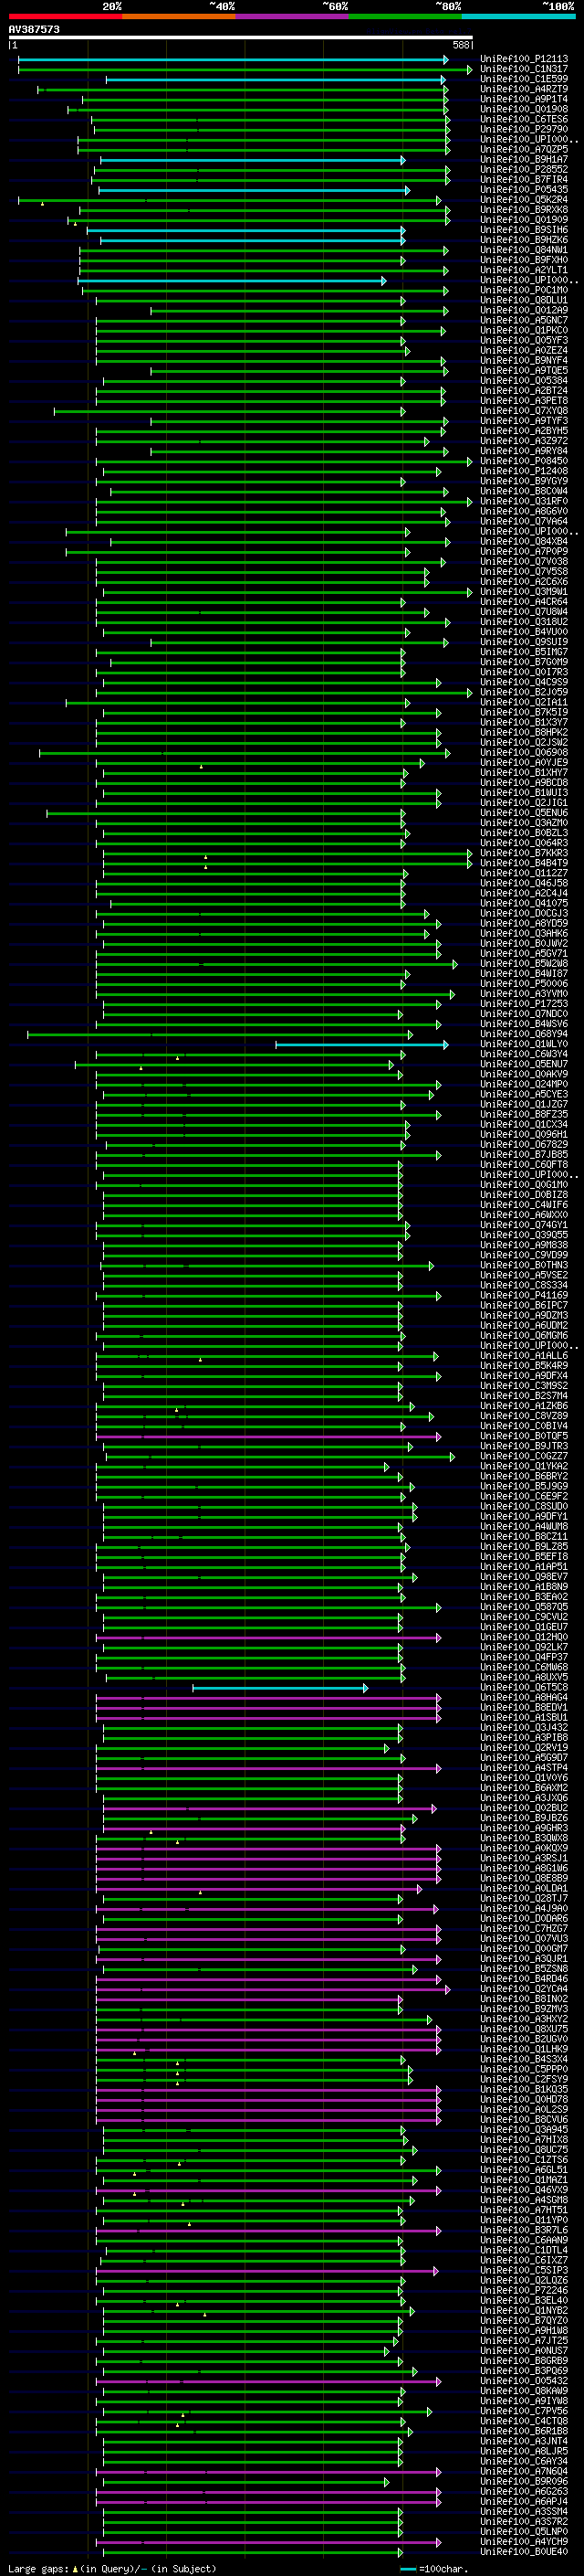
Task: Select label UniRef100_Q01909
Action: pos(524,220)
